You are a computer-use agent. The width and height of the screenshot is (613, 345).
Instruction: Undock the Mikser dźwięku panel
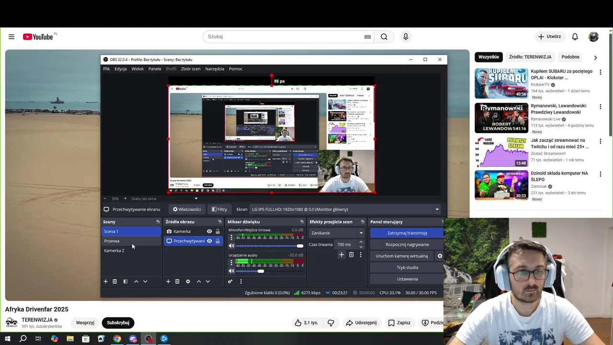pyautogui.click(x=302, y=222)
